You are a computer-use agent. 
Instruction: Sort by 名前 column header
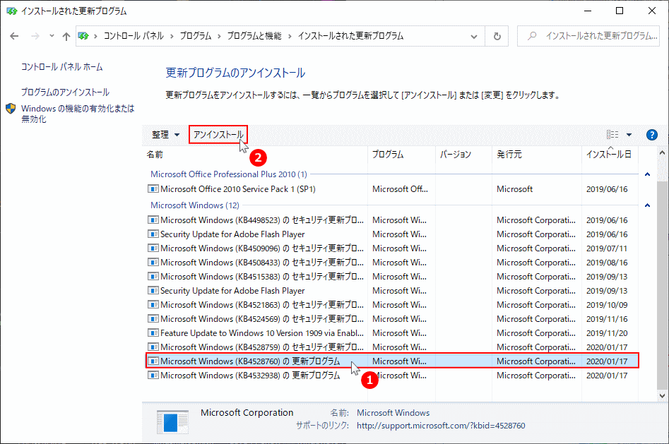[x=255, y=155]
